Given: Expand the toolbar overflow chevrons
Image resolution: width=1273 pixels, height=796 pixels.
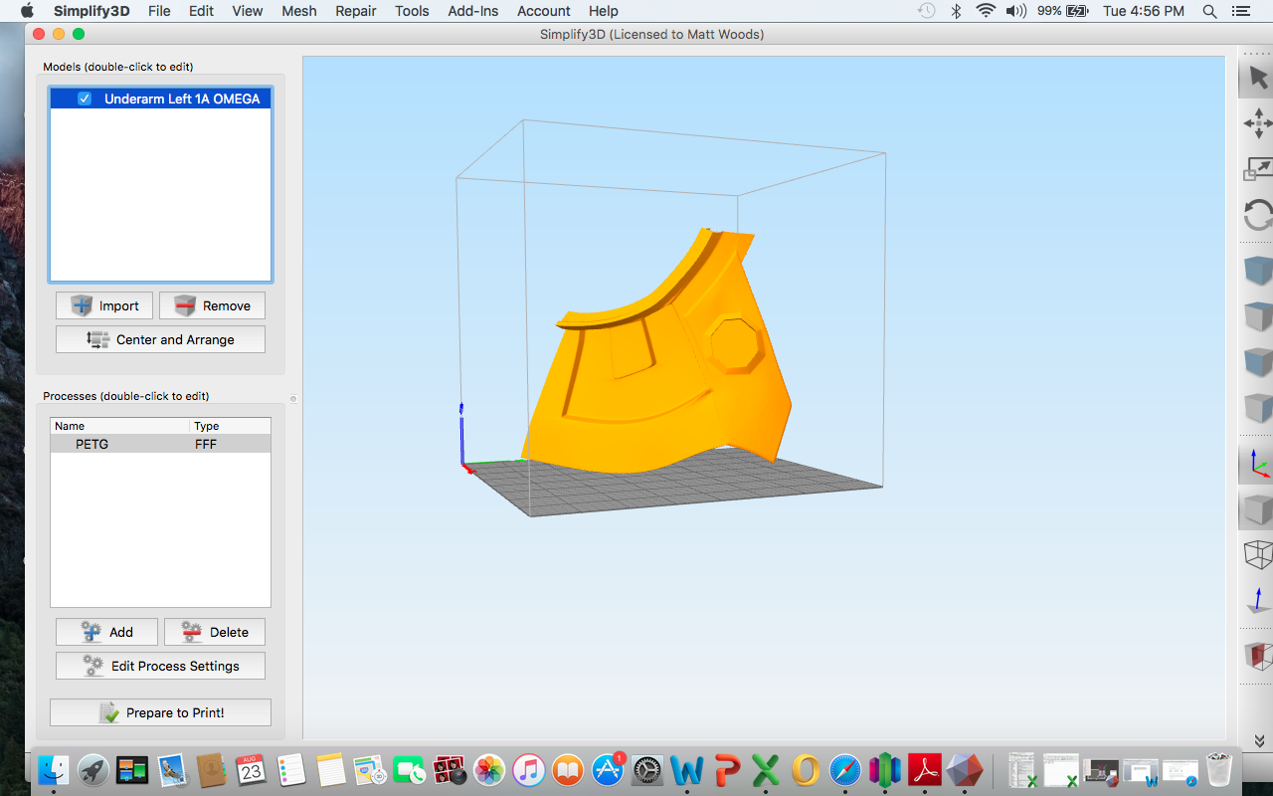Looking at the screenshot, I should point(1259,740).
